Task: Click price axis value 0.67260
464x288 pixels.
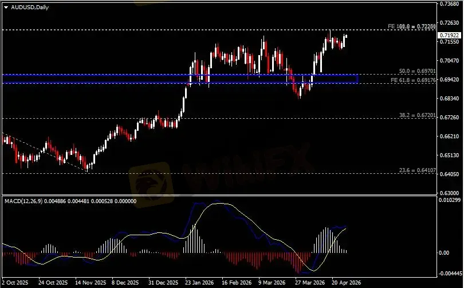Action: click(450, 118)
